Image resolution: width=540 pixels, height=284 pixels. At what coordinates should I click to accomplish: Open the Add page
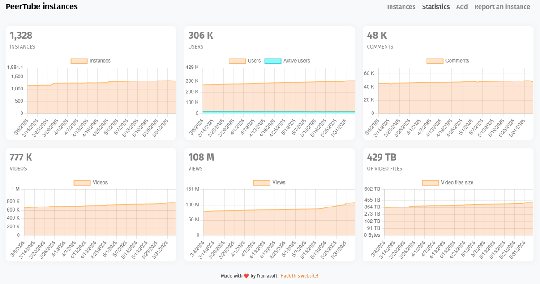coord(462,6)
